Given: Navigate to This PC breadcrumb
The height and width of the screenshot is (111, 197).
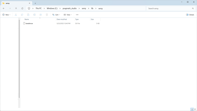Looking at the screenshot, I should (x=39, y=8).
